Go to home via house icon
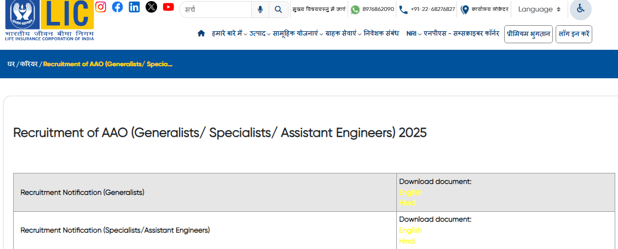This screenshot has height=249, width=618. click(201, 33)
